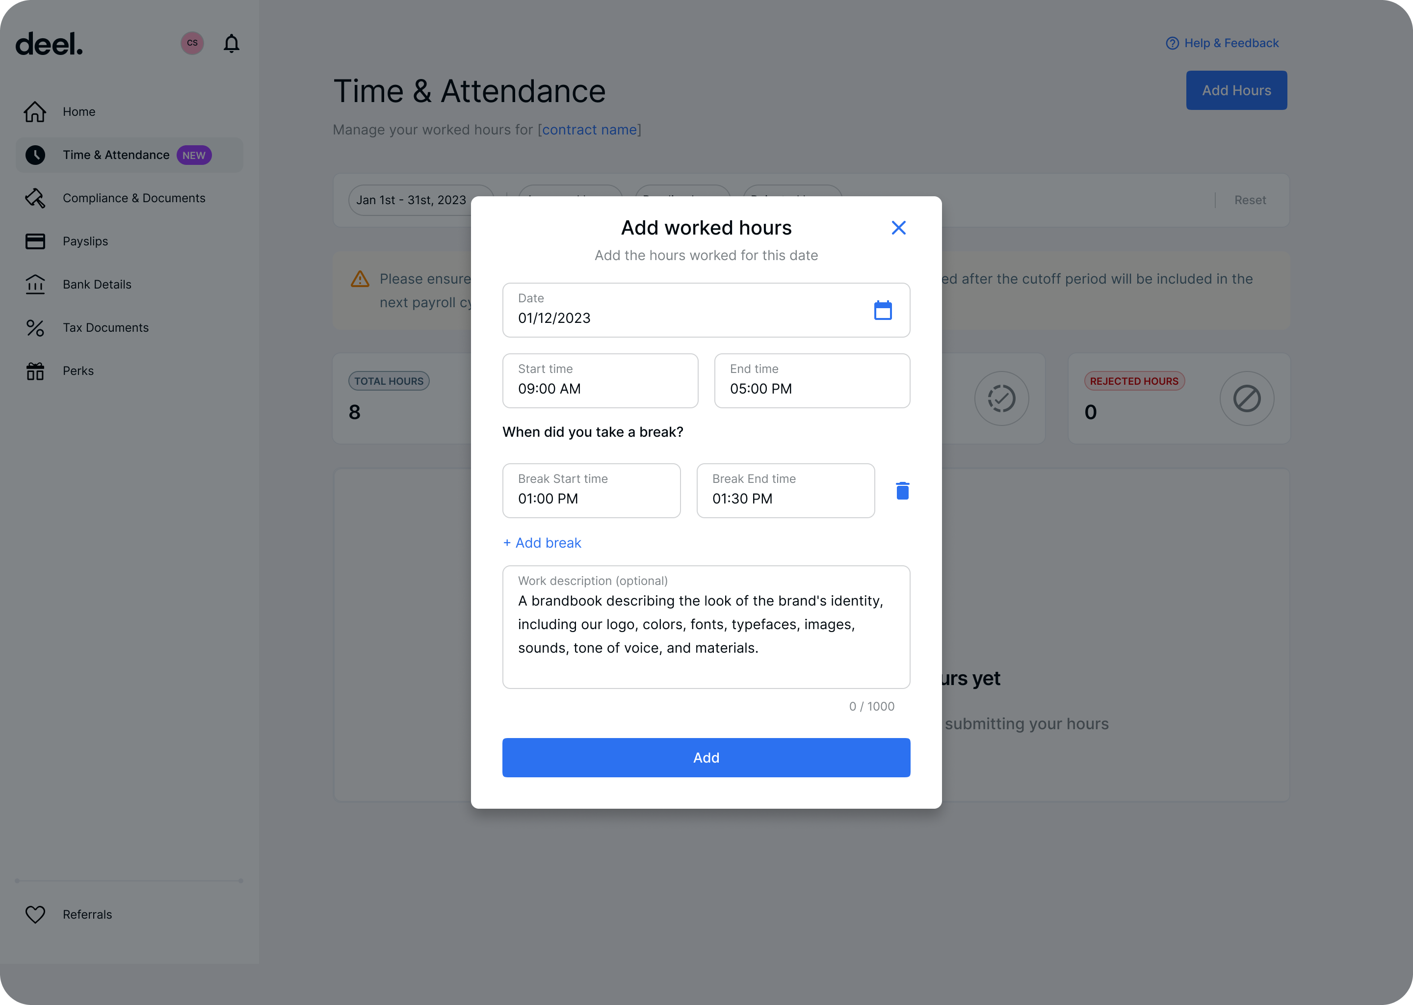
Task: Click the Time & Attendance page title
Action: tap(469, 92)
